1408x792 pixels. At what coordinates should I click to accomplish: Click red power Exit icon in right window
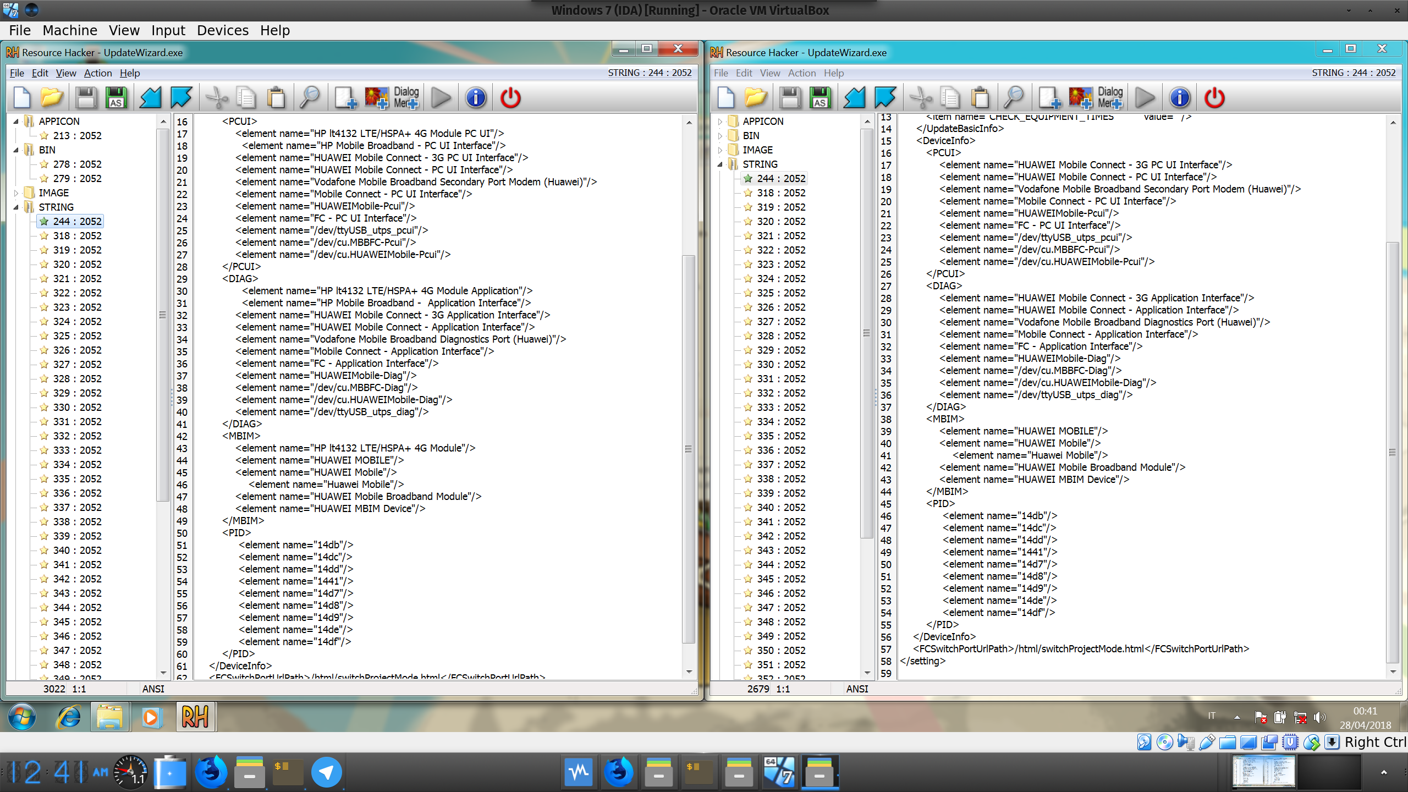click(x=1214, y=98)
